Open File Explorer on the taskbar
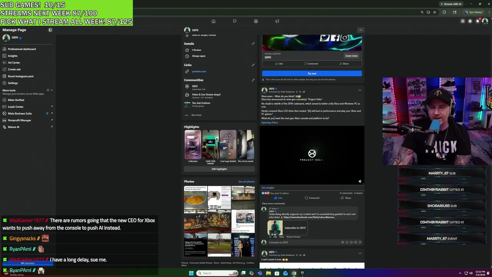Viewport: 492px width, 277px height. (x=268, y=273)
